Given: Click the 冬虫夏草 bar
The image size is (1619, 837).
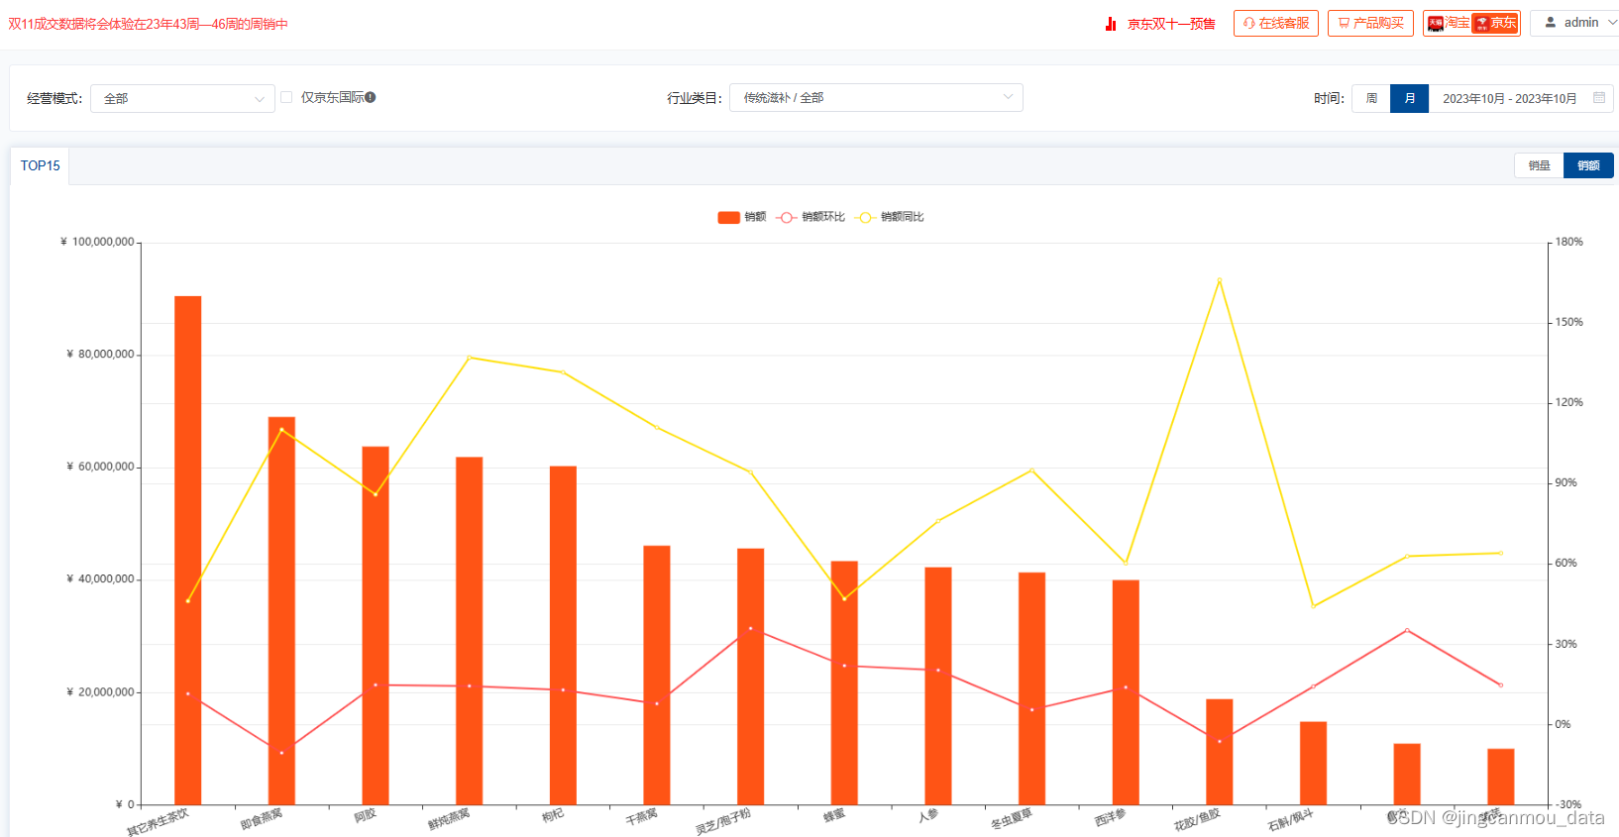Looking at the screenshot, I should [x=1031, y=688].
